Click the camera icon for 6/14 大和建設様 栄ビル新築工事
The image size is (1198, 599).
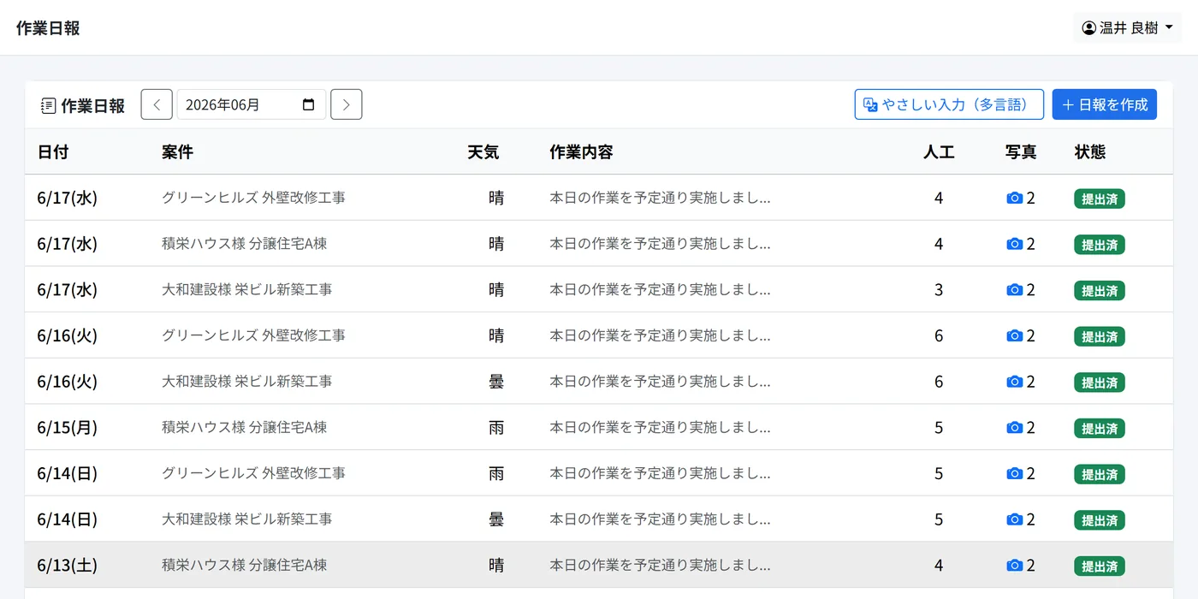point(1015,519)
